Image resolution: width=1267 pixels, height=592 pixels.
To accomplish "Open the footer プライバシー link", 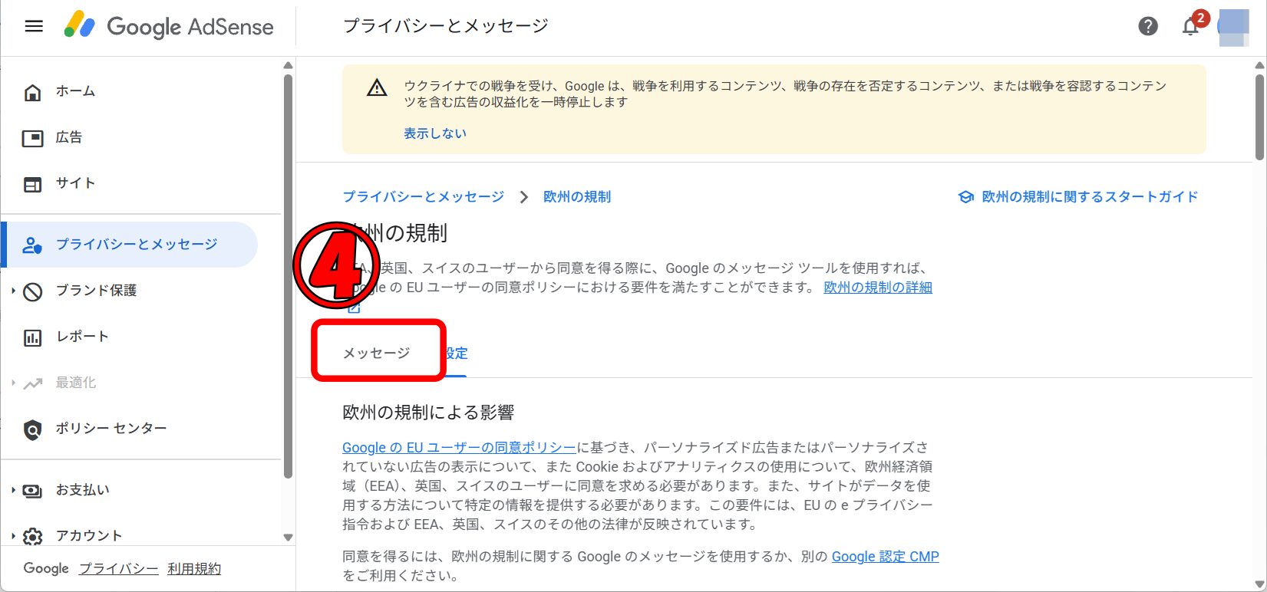I will click(x=119, y=569).
